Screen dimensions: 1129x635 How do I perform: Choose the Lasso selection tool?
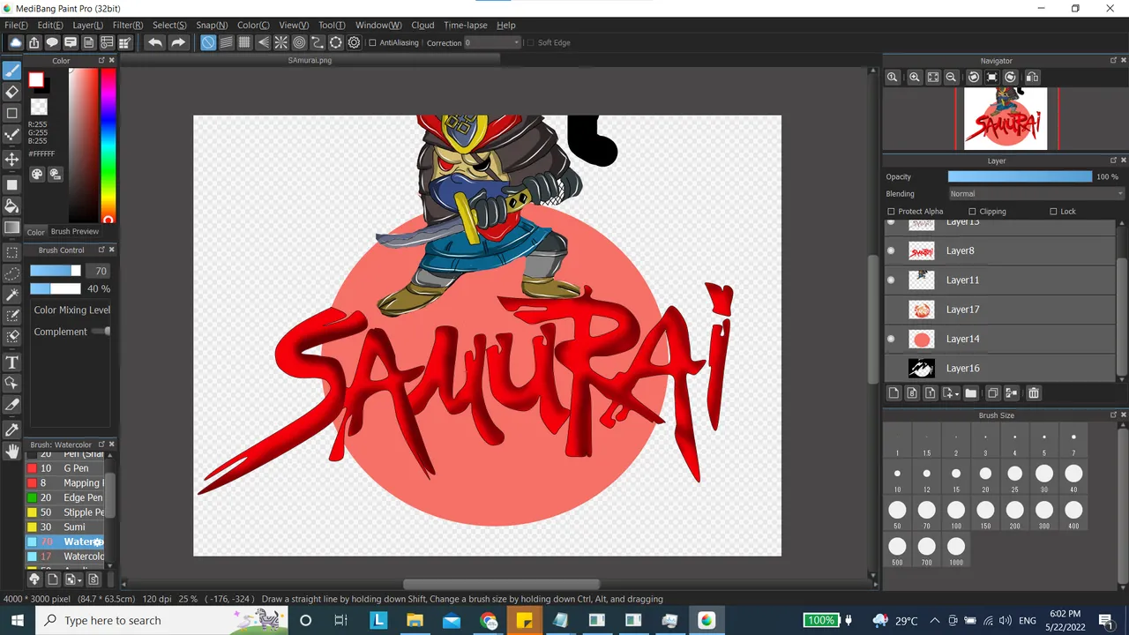[12, 273]
